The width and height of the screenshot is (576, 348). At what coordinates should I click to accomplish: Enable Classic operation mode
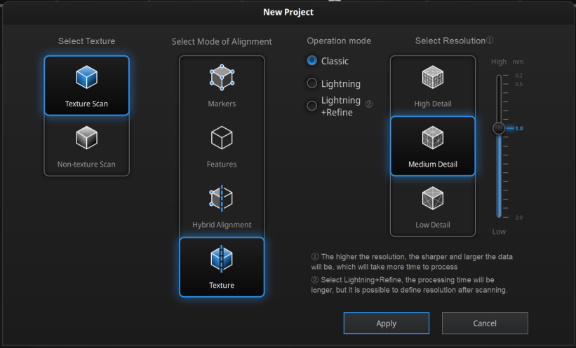[312, 60]
